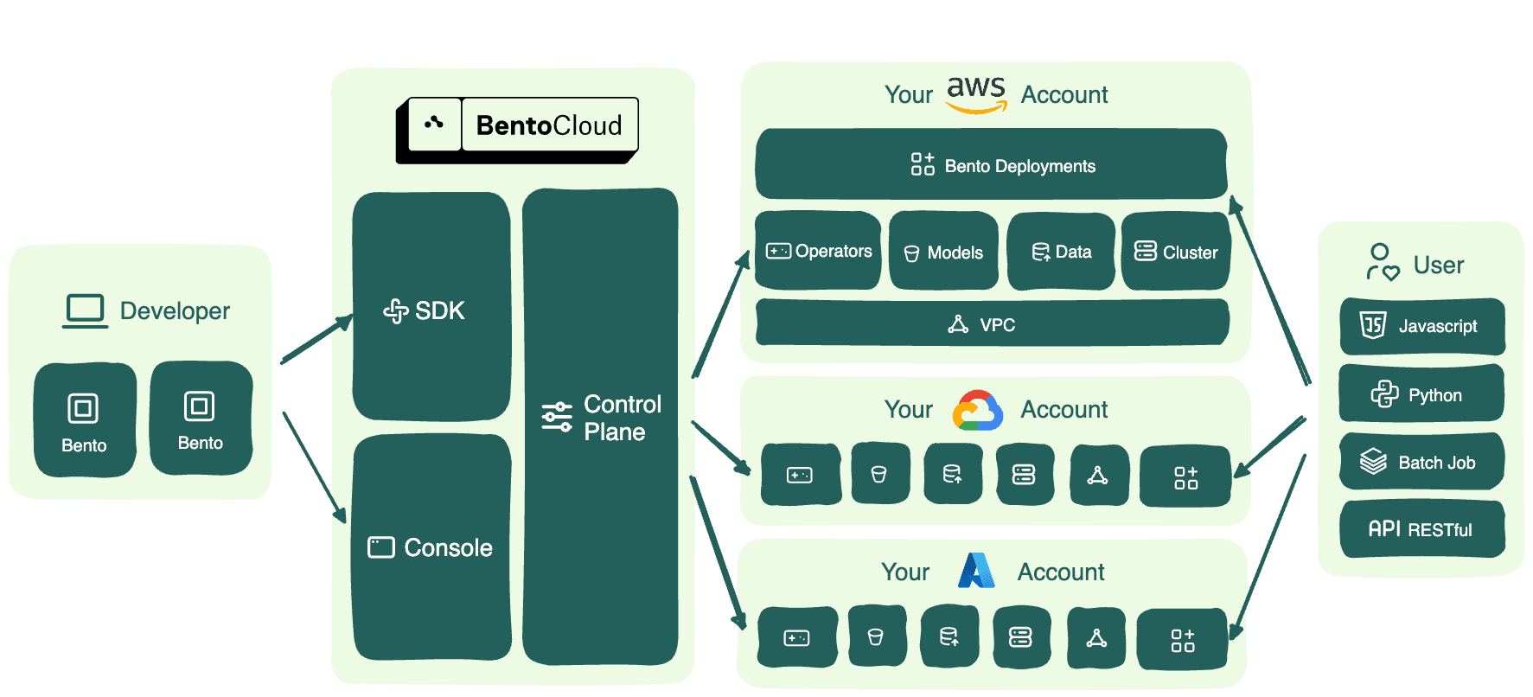Open the Control Plane block

[x=600, y=426]
